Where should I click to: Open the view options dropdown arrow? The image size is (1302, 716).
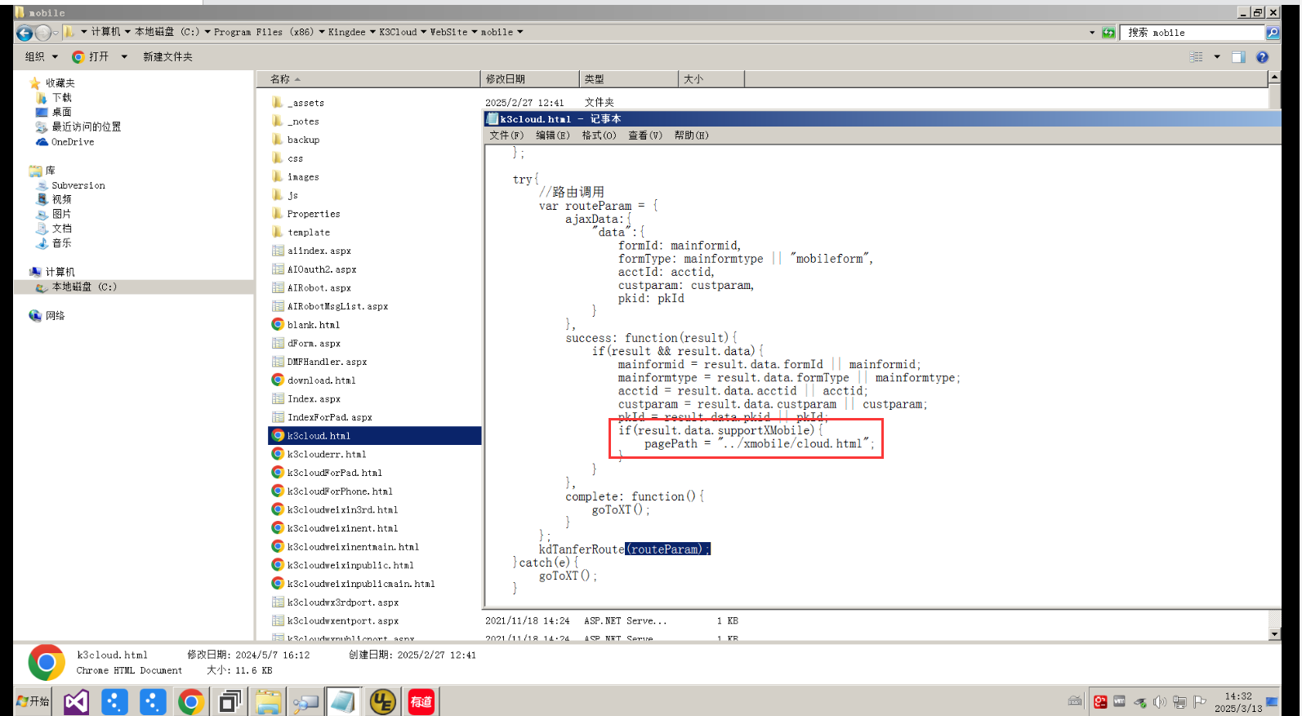1217,57
